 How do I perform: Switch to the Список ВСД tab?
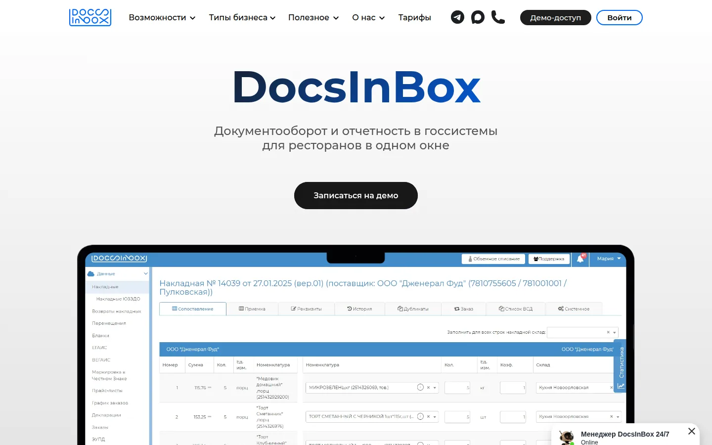click(x=516, y=309)
